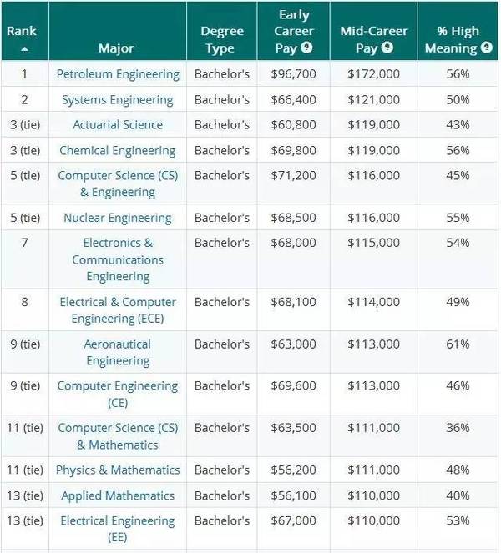Open the Applied Mathematics link
This screenshot has width=501, height=553.
(x=118, y=496)
